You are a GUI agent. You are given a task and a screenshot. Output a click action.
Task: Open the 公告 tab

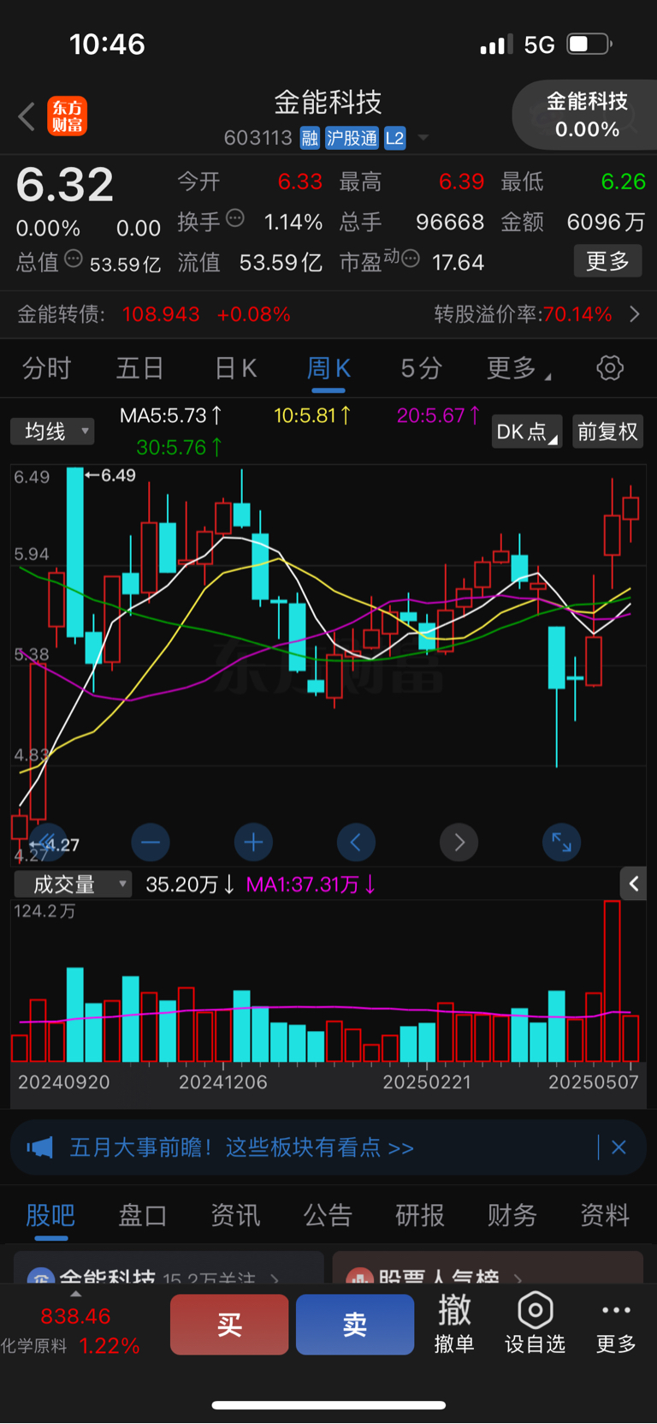328,1215
